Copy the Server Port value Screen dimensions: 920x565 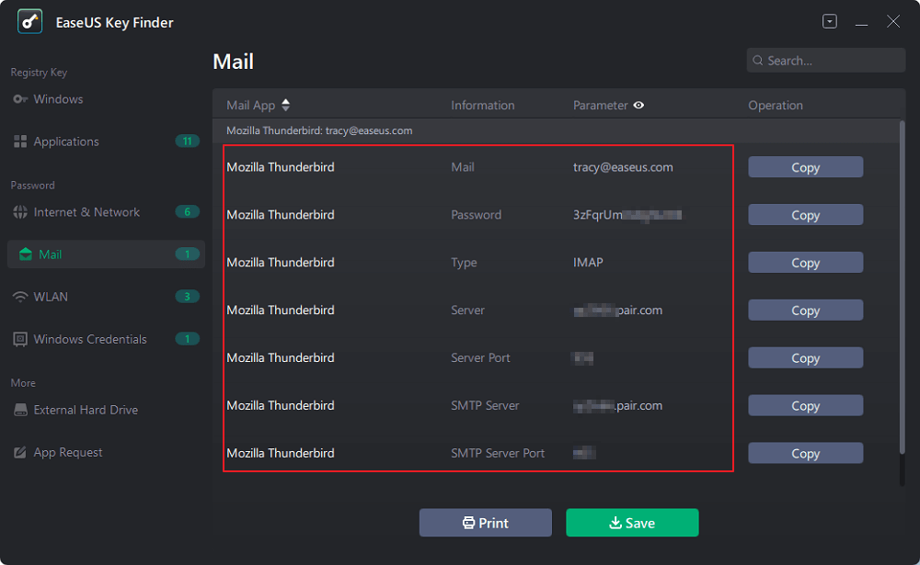point(806,358)
